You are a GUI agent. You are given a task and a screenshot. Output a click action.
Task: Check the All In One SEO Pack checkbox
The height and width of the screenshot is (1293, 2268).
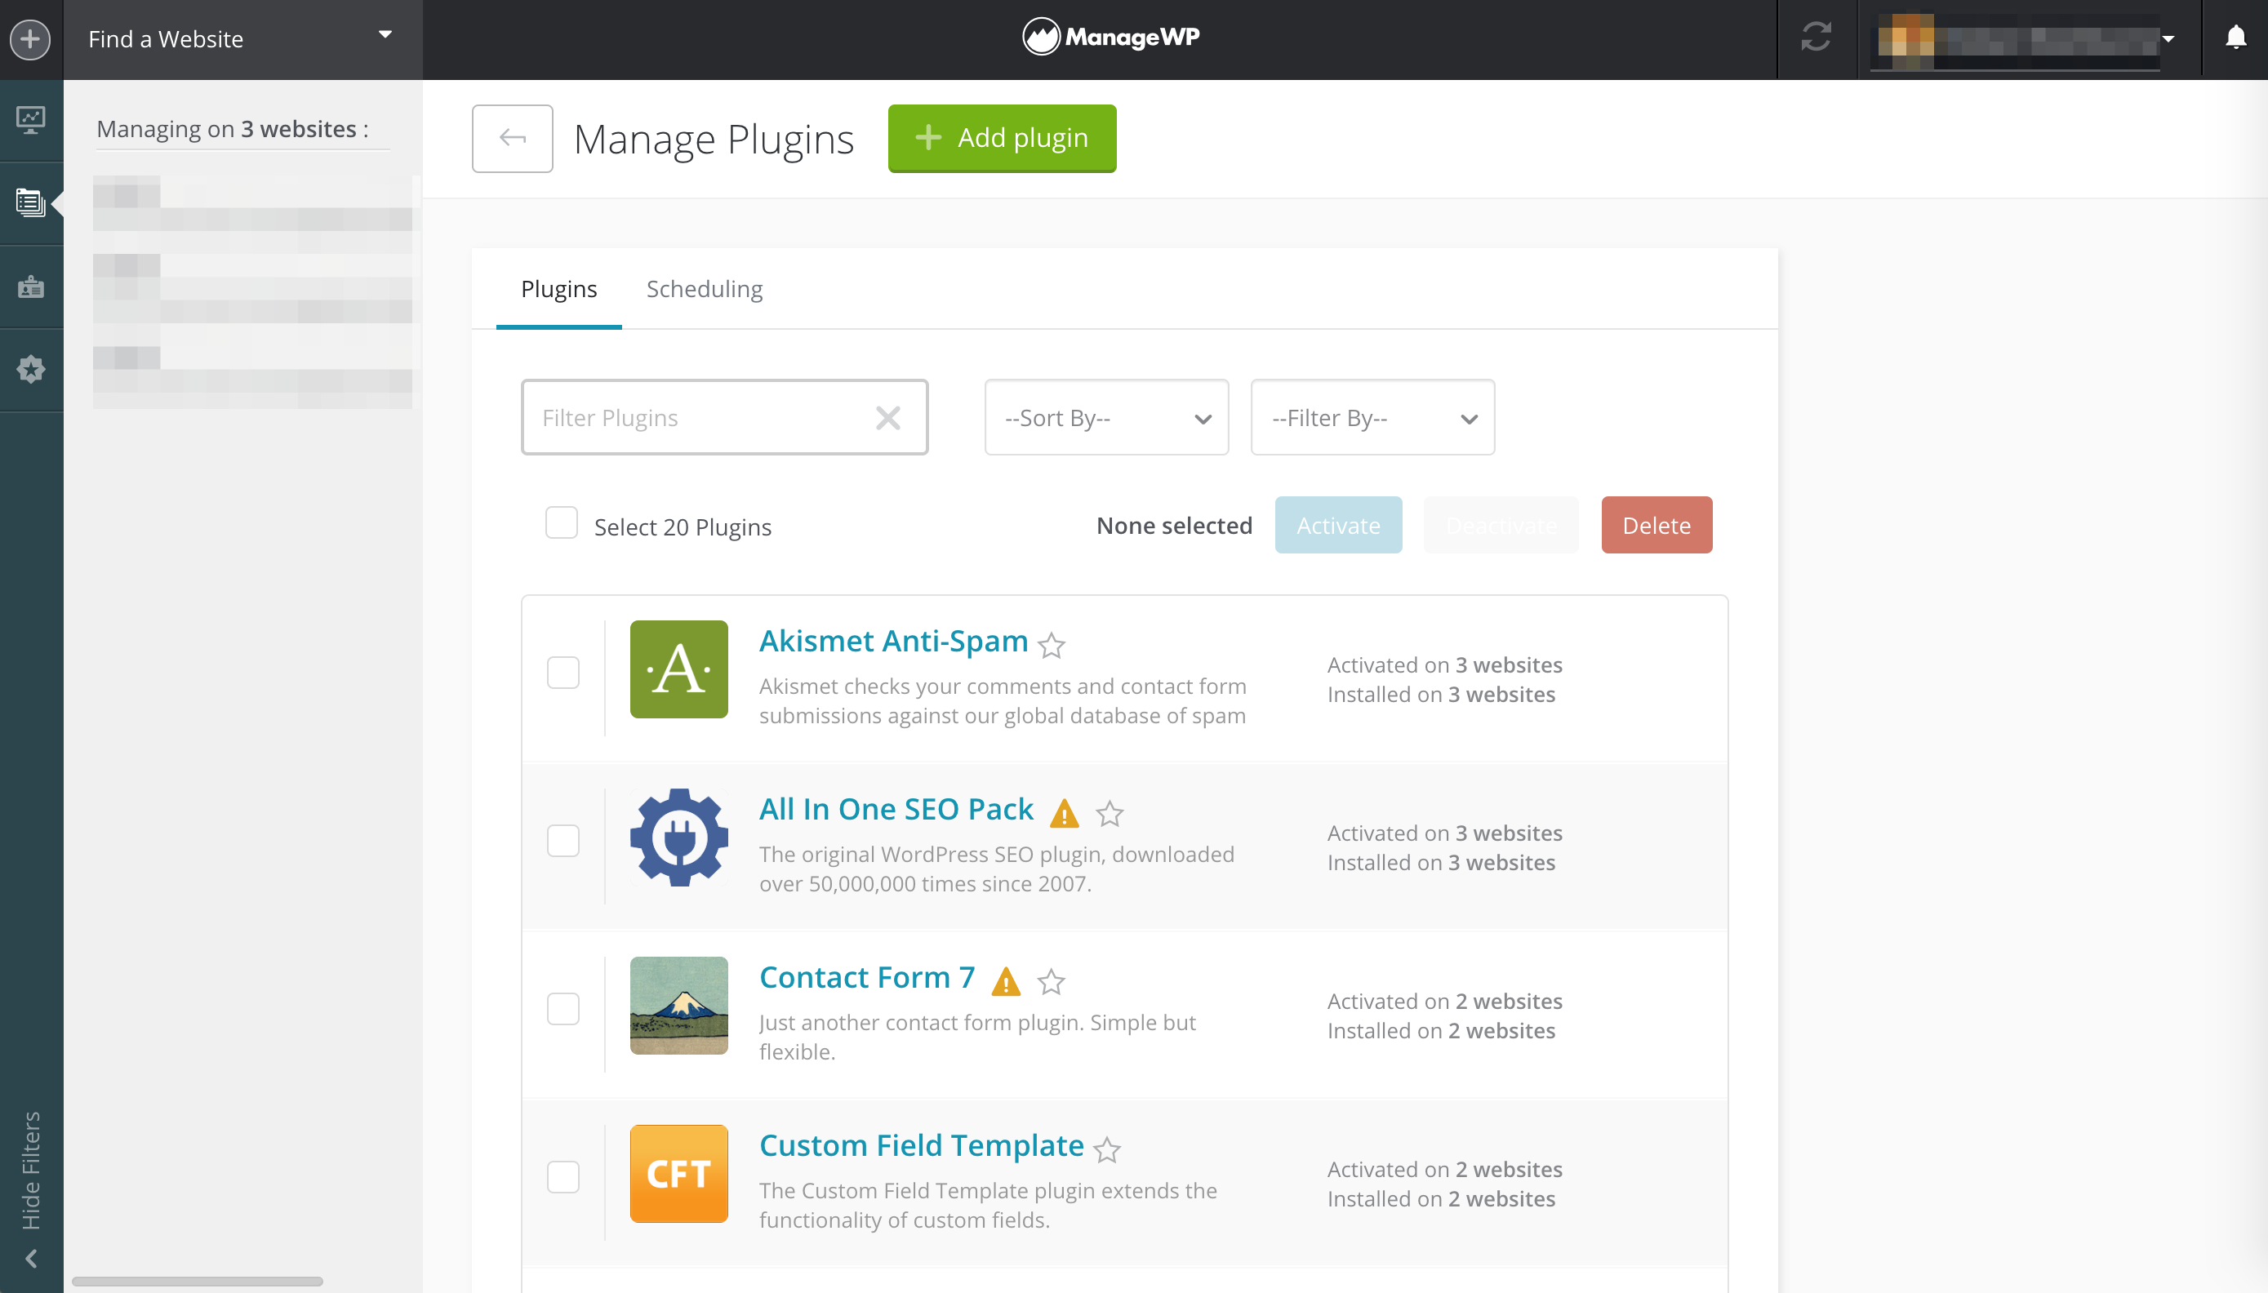pyautogui.click(x=563, y=841)
